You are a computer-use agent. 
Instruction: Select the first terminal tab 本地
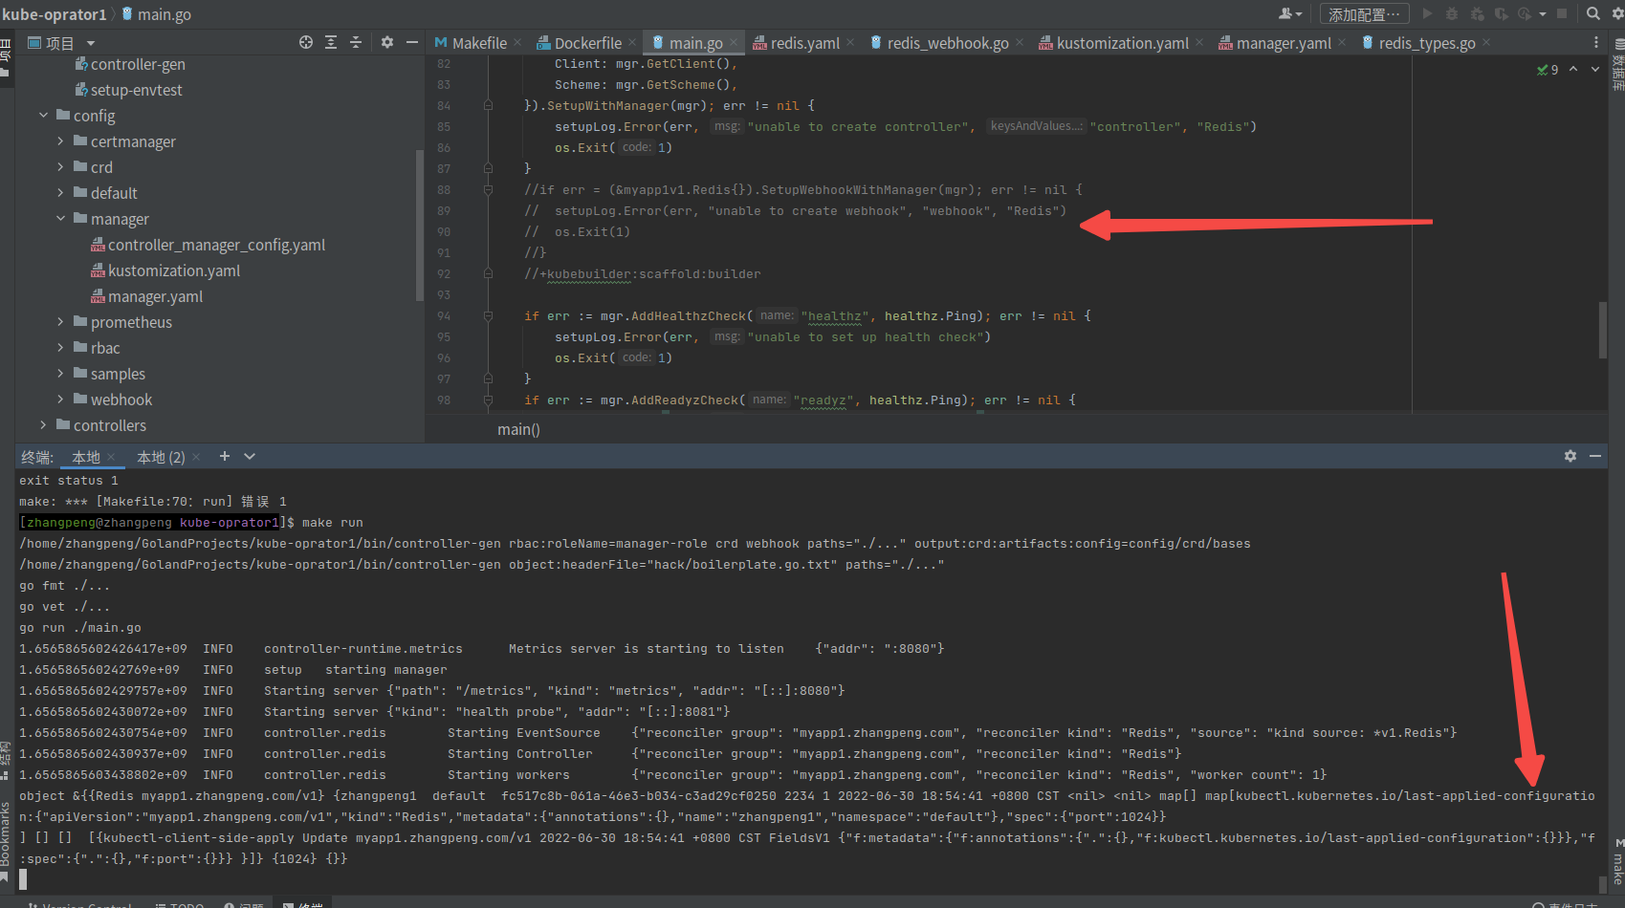(x=86, y=458)
